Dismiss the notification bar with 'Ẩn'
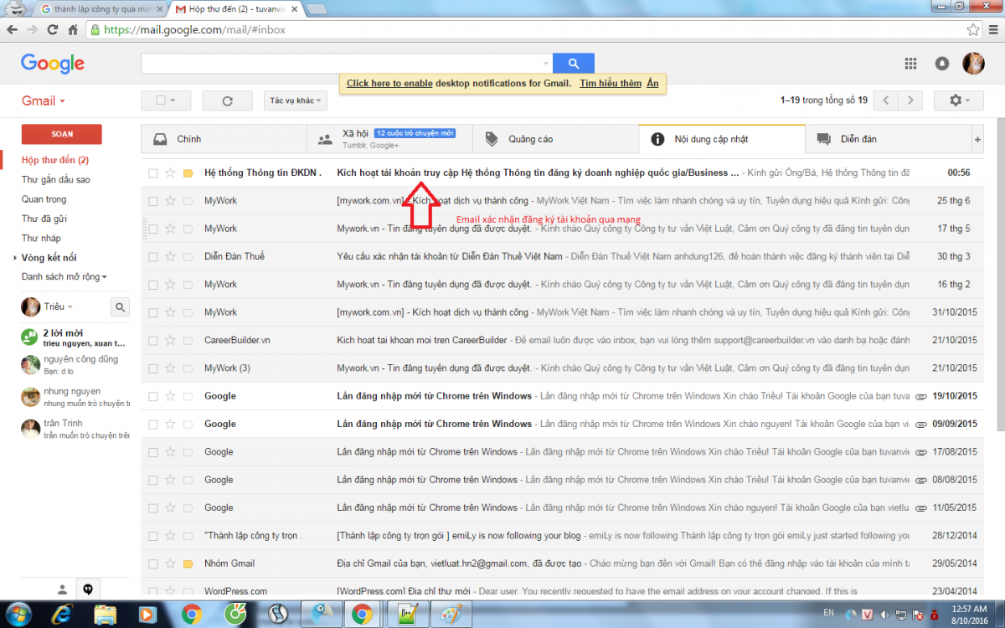 coord(653,83)
